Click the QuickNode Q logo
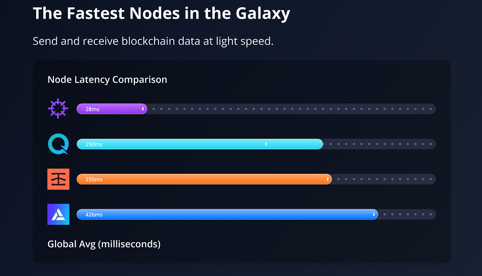This screenshot has height=276, width=482. click(58, 144)
